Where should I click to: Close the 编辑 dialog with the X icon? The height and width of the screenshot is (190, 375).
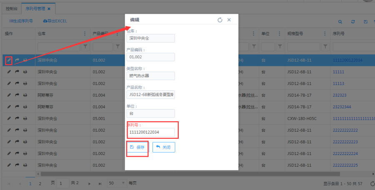[x=229, y=20]
